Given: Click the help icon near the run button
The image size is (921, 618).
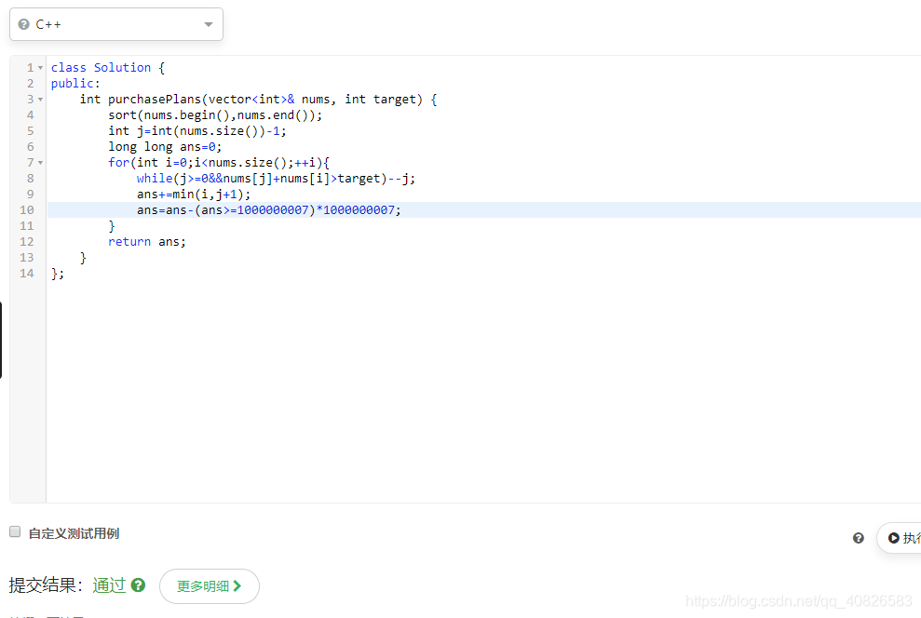Looking at the screenshot, I should [859, 538].
